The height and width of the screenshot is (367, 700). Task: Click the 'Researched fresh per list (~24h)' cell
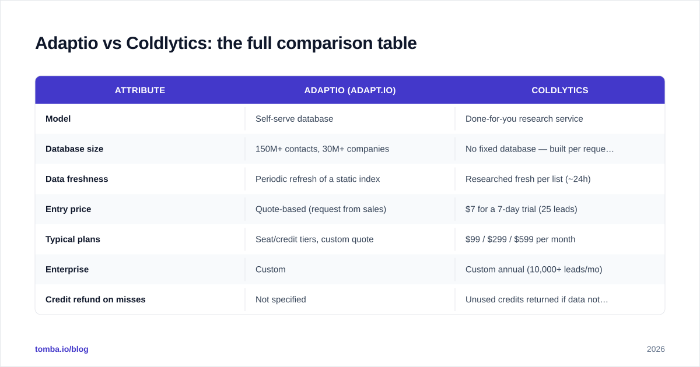(560, 179)
